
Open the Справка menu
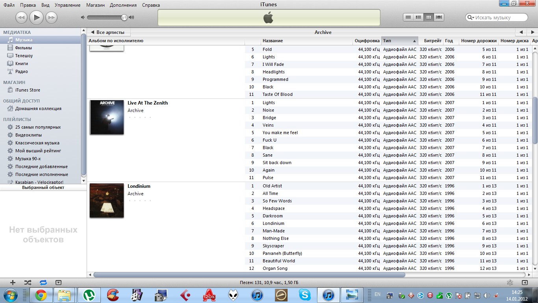pyautogui.click(x=150, y=5)
